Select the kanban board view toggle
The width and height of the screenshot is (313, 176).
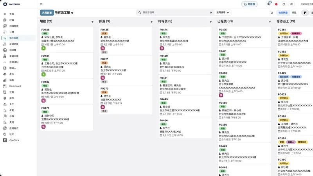coord(305,13)
